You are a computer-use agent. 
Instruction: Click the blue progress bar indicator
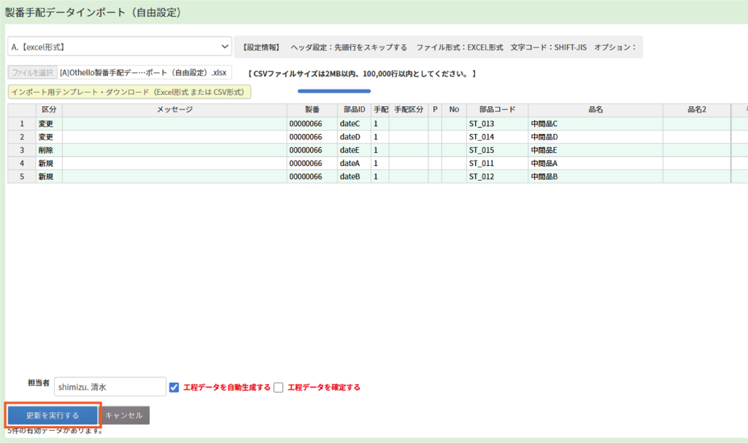(334, 91)
